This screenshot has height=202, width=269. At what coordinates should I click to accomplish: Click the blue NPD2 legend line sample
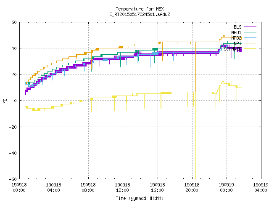pyautogui.click(x=250, y=38)
